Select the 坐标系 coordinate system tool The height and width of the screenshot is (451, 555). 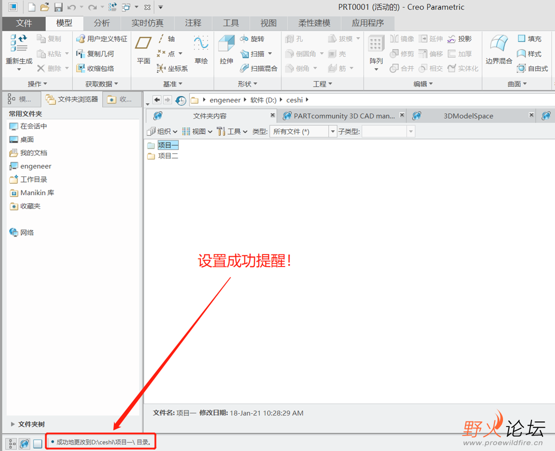(172, 68)
